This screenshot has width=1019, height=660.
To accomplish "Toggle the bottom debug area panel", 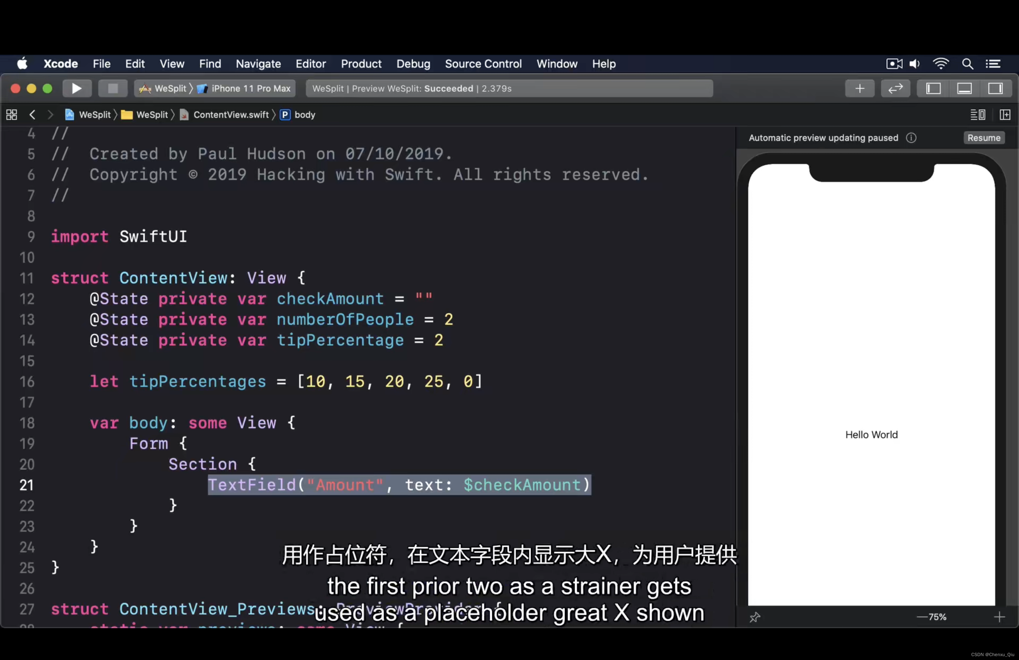I will 964,89.
